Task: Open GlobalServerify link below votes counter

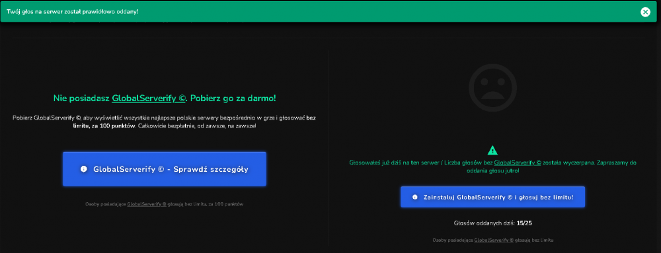Action: (494, 240)
